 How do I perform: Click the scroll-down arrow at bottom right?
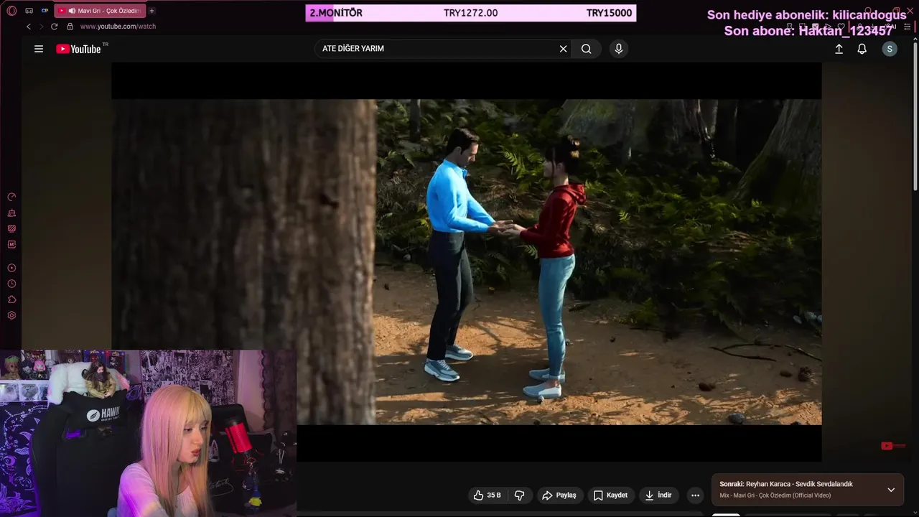coord(915,513)
